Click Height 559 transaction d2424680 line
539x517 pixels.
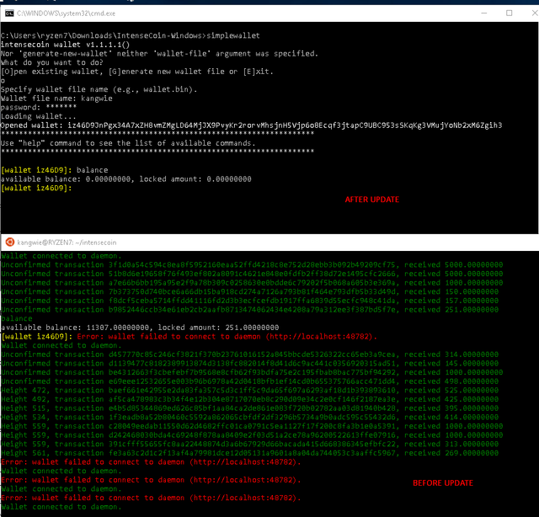point(252,435)
